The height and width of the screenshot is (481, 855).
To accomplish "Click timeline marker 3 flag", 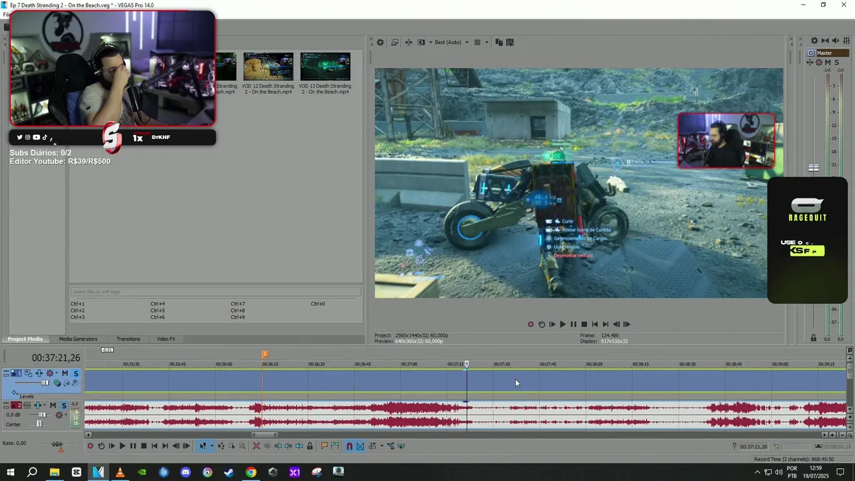I will click(x=265, y=354).
